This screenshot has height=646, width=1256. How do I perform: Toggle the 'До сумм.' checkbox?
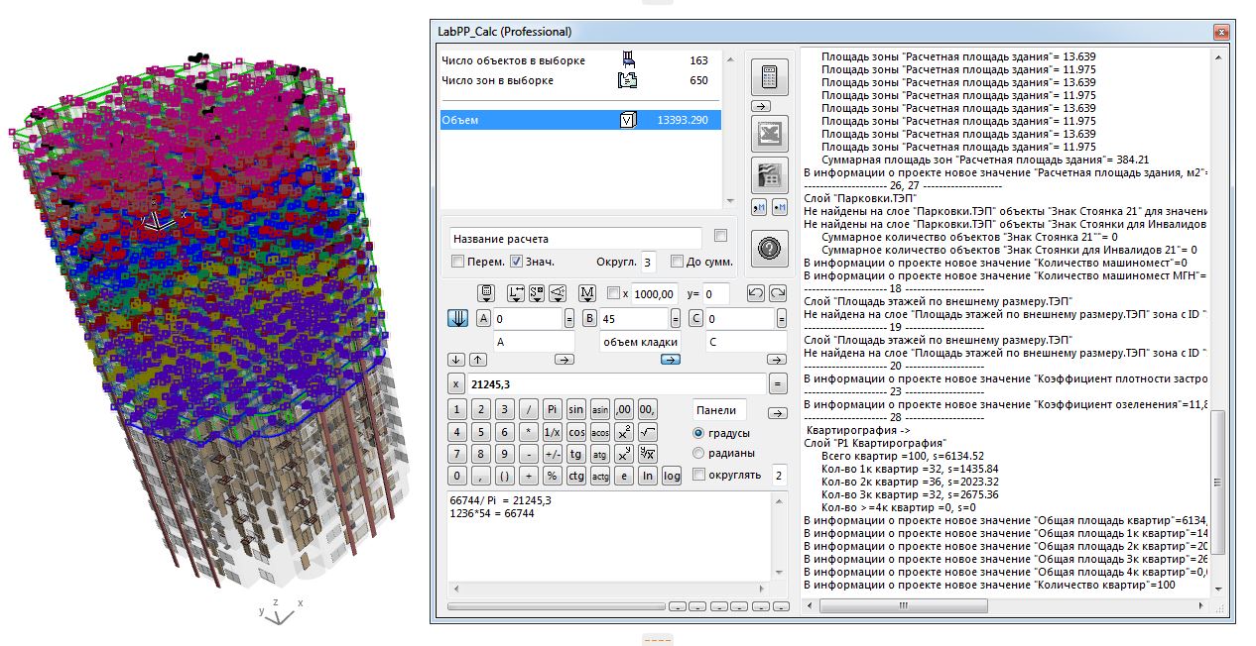coord(677,262)
